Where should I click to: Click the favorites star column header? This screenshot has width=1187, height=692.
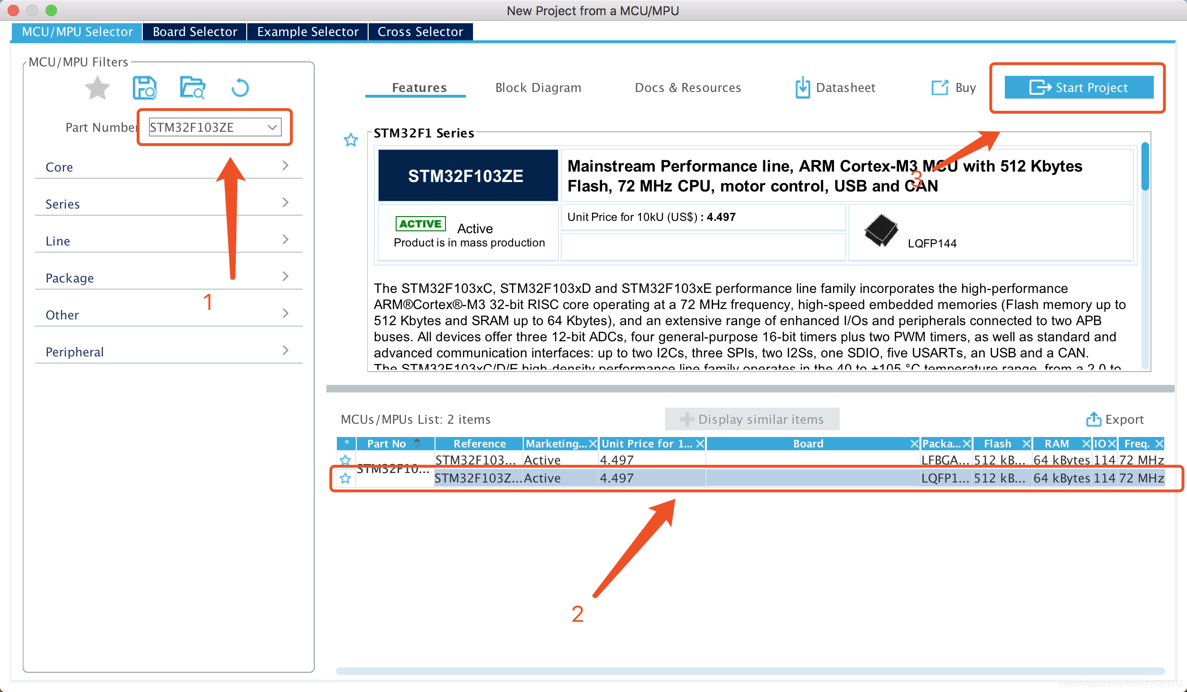coord(346,443)
